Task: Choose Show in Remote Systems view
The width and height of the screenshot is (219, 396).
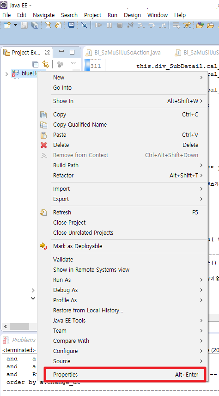Action: (122, 270)
